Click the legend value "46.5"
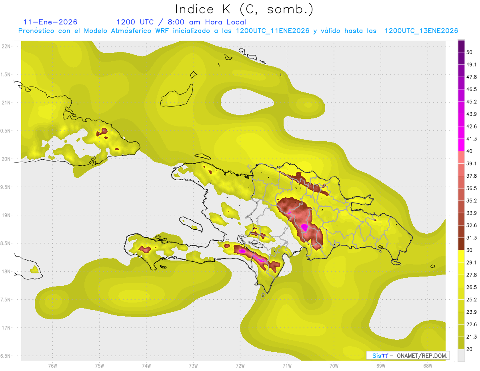This screenshot has height=371, width=480. [x=471, y=89]
